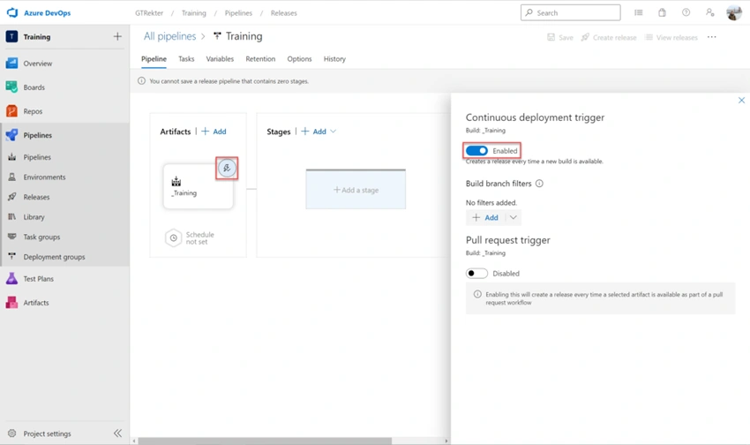Switch to the Pipeline tab
This screenshot has width=750, height=445.
[x=154, y=59]
